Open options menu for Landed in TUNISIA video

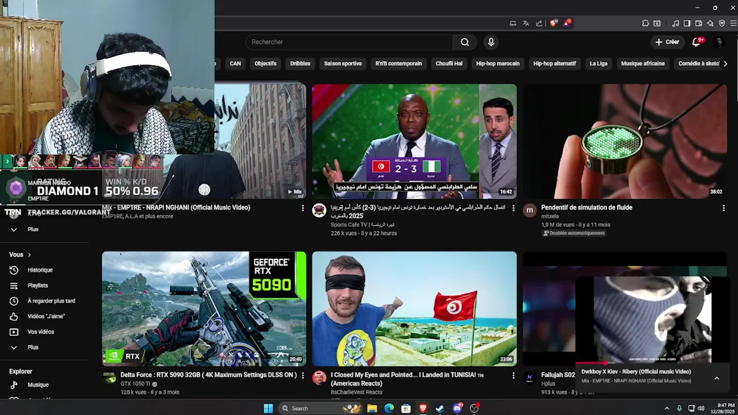tap(513, 375)
